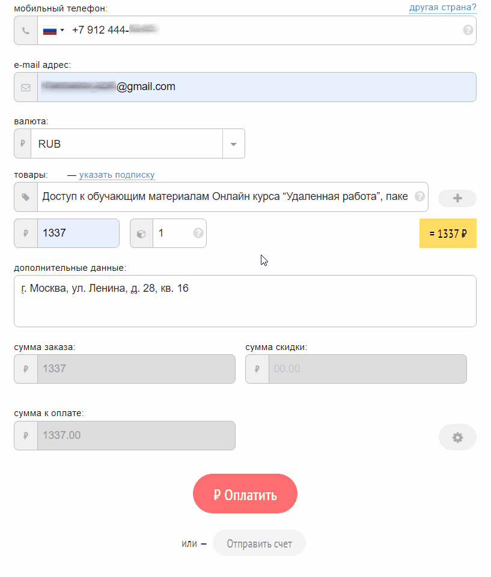This screenshot has width=491, height=577.
Task: Expand the RUB currency dropdown arrow
Action: point(234,144)
